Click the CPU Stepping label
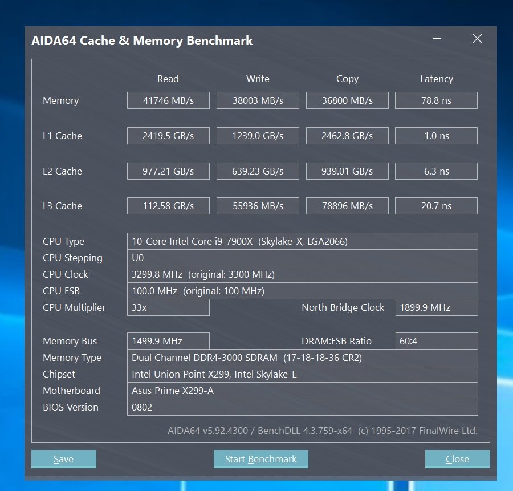This screenshot has height=491, width=513. coord(72,258)
